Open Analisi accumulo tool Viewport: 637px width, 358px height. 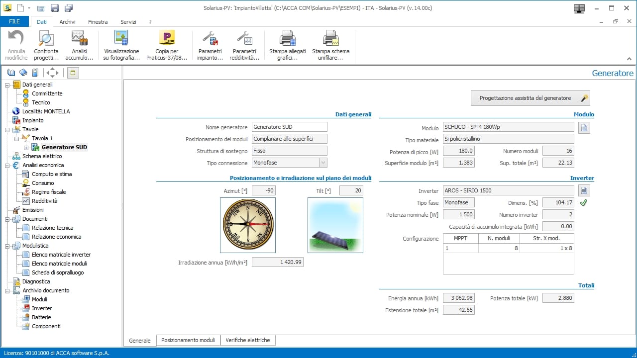[79, 38]
